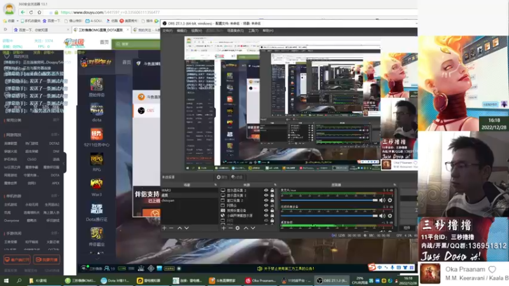Unlock the 小葫芦 danmu source lock
Image resolution: width=509 pixels, height=286 pixels.
point(272,215)
